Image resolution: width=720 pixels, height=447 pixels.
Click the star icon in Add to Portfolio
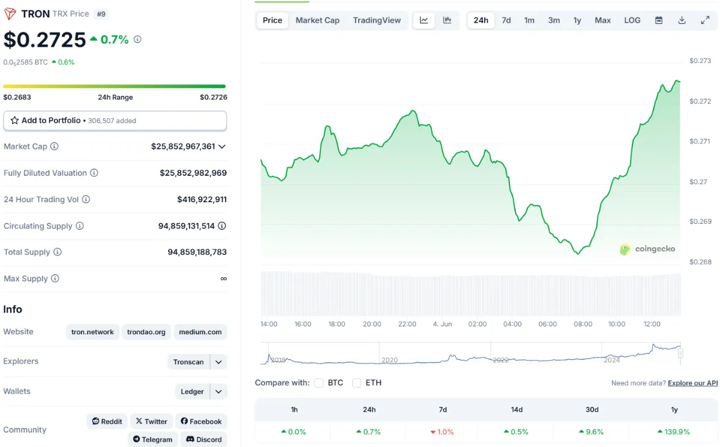pyautogui.click(x=15, y=121)
